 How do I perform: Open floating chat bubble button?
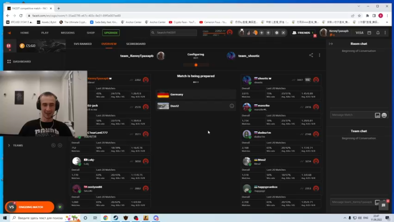(384, 205)
